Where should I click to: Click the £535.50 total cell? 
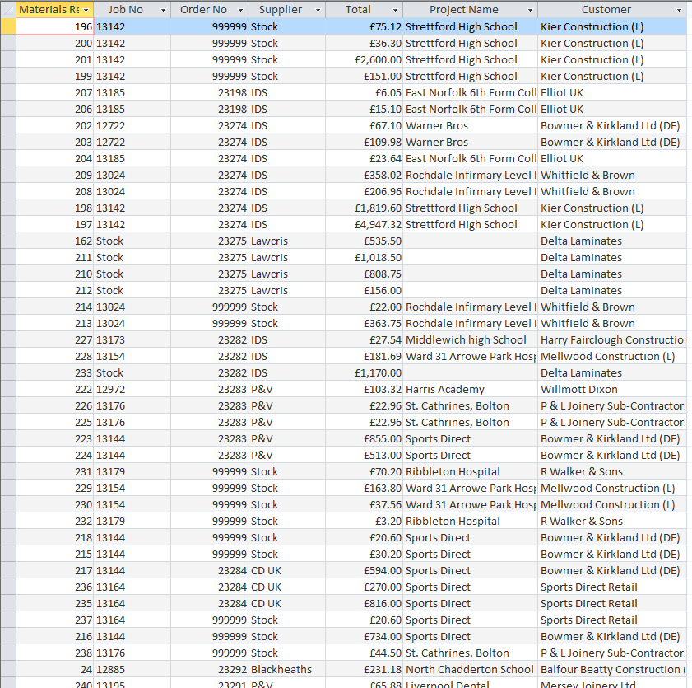(x=364, y=241)
